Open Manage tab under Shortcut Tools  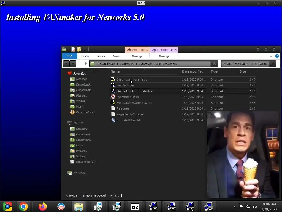137,56
